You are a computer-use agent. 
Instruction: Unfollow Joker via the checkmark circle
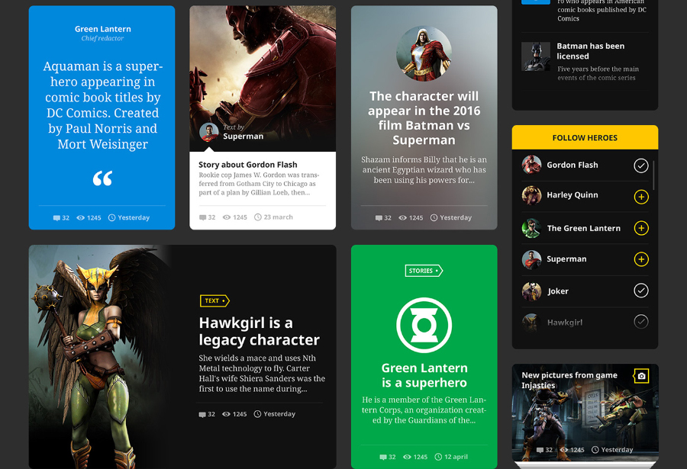pos(641,291)
